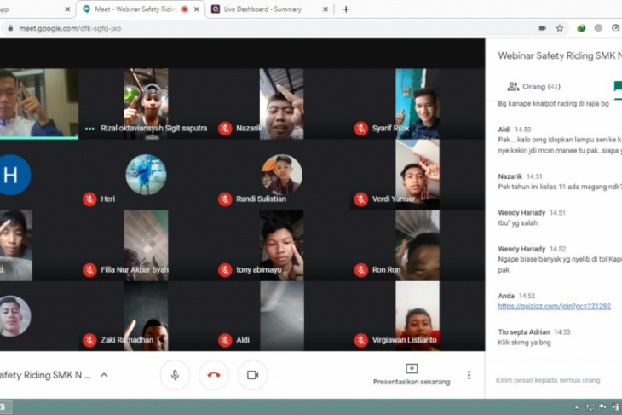Viewport: 622px width, 415px height.
Task: Click the camera permission icon in address bar
Action: coord(542,28)
